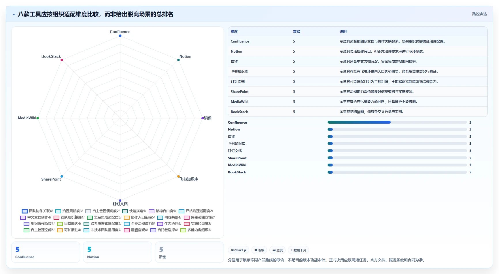Click the 自主管理空间5/ legend entry

(39, 230)
